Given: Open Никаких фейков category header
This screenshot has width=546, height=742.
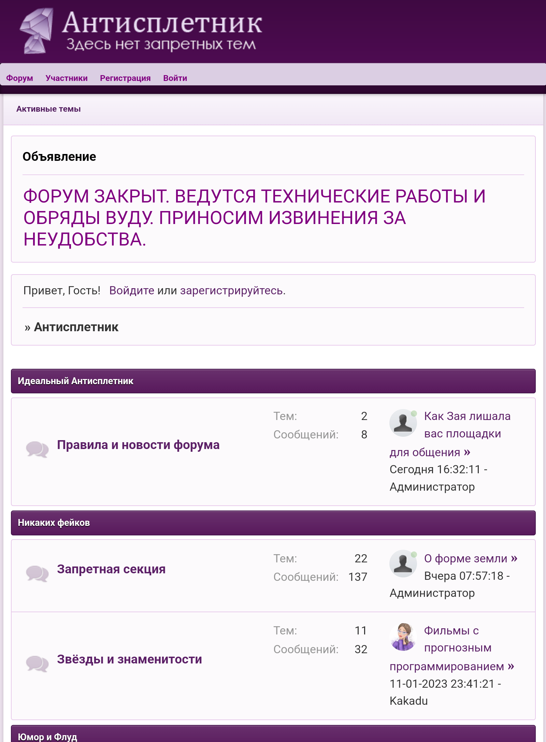Looking at the screenshot, I should (273, 523).
